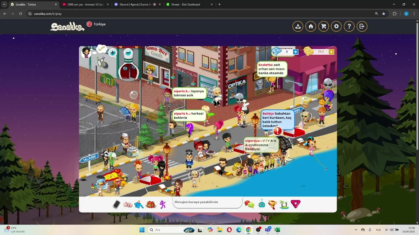Click the OPTIKA shop sign
The width and height of the screenshot is (419, 235).
coord(236,84)
